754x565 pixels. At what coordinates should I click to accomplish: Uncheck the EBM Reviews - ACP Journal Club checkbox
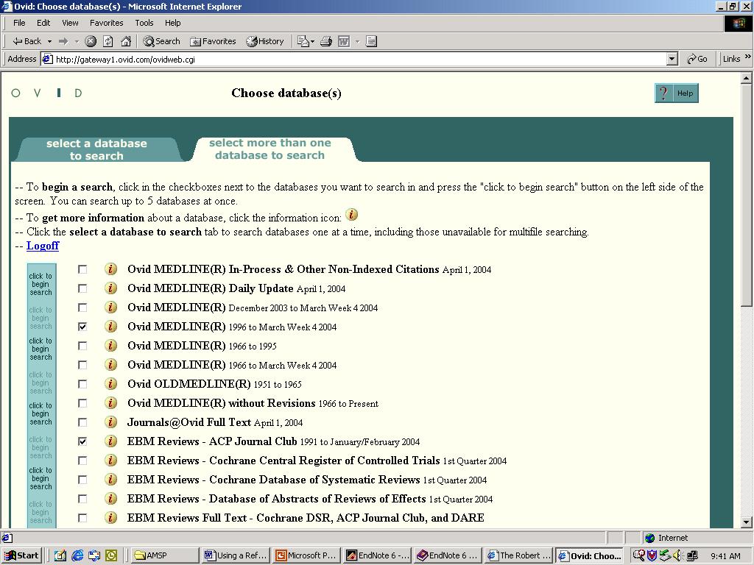coord(82,441)
